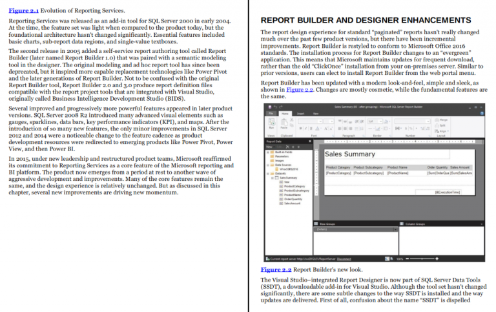Select the Images folder in Report Data
This screenshot has height=312, width=496.
[276, 161]
